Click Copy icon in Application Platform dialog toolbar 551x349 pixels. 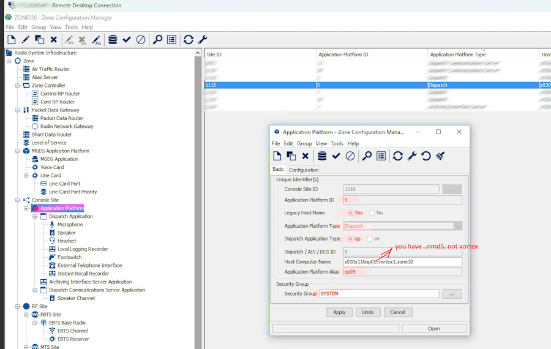coord(291,156)
